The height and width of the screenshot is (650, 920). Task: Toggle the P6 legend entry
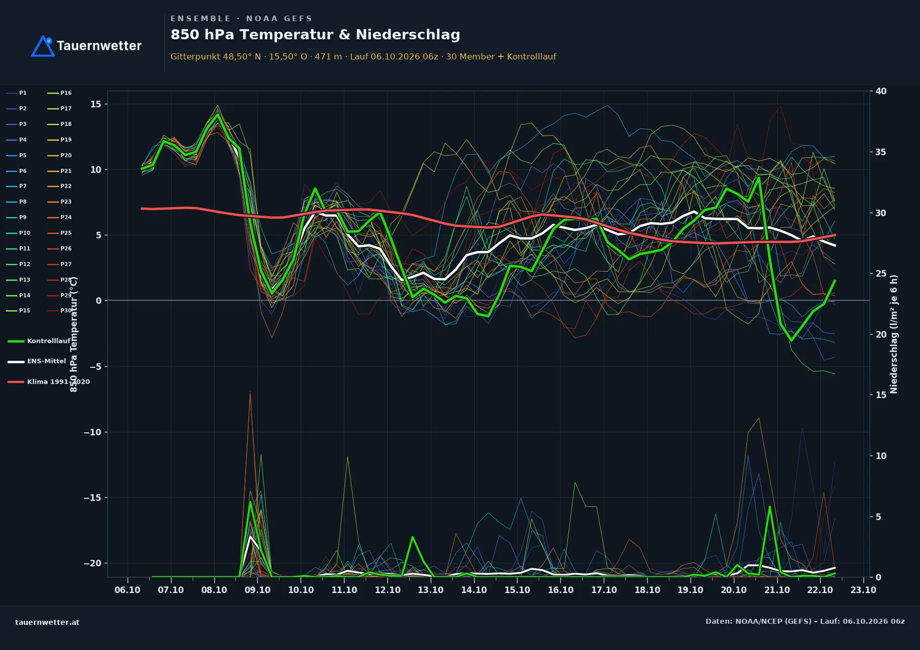pyautogui.click(x=17, y=171)
